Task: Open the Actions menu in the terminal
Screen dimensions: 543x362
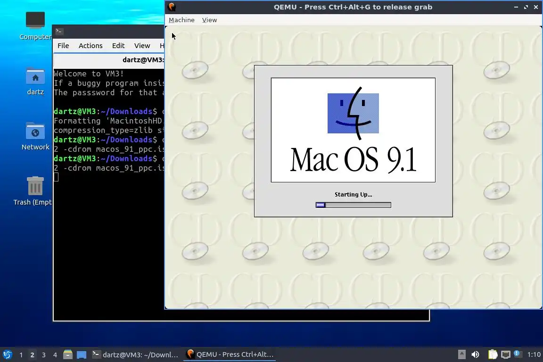Action: [x=90, y=46]
